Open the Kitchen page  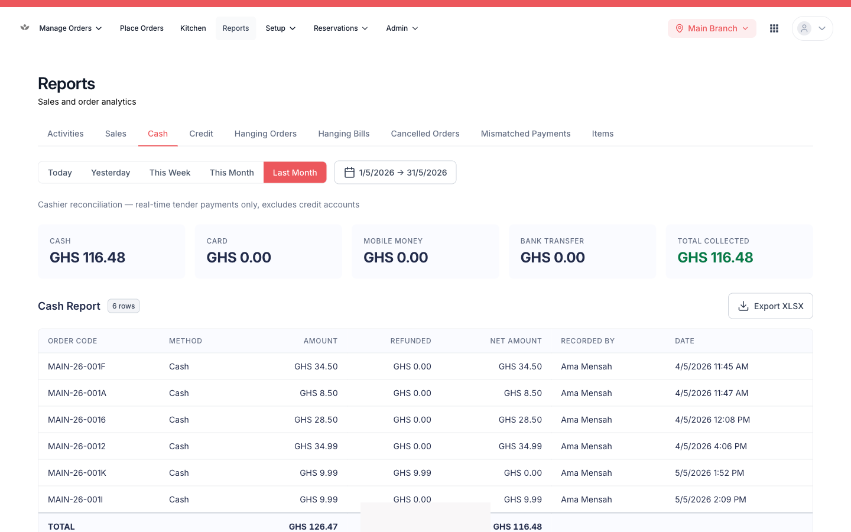coord(193,28)
